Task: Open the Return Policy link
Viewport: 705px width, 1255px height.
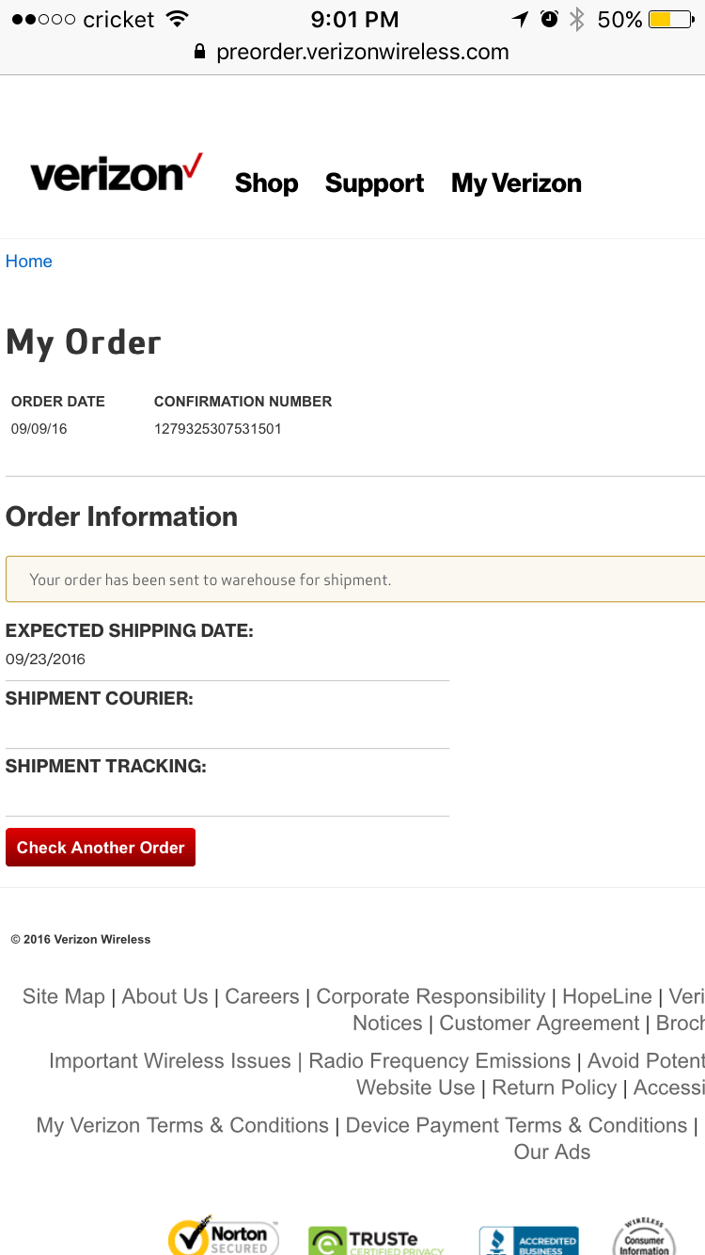Action: pyautogui.click(x=555, y=1088)
